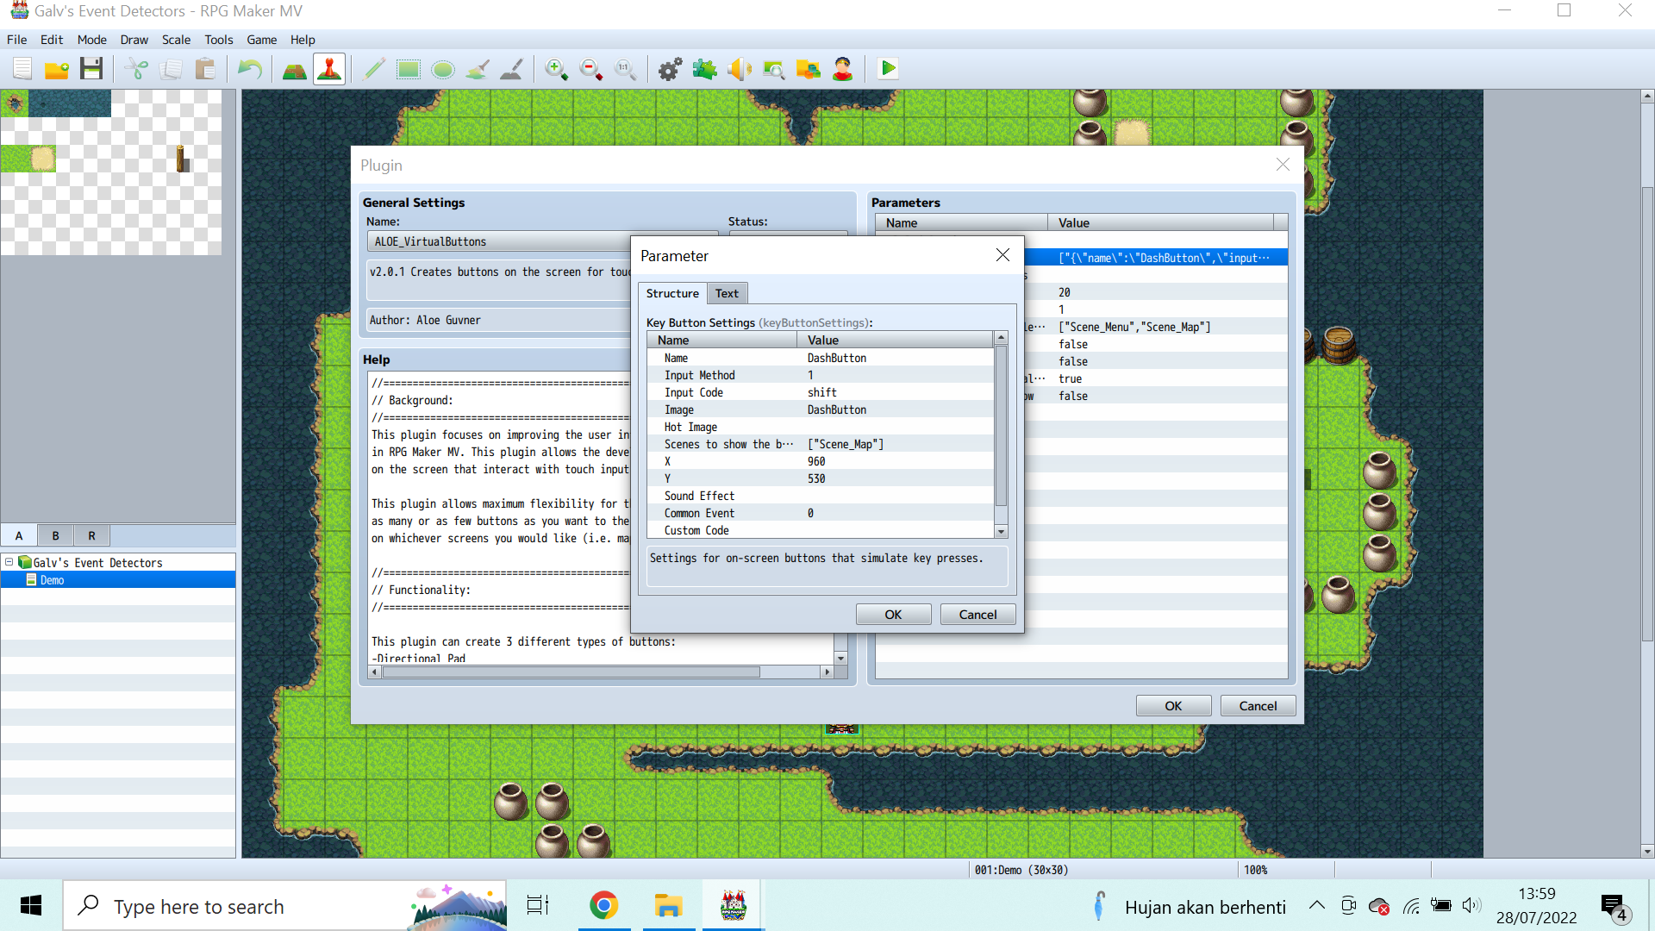Select the Shadow Pen tool
Viewport: 1655px width, 931px height.
coord(512,69)
